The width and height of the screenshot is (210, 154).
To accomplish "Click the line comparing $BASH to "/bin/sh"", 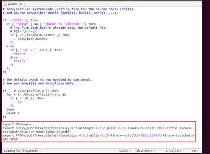I will pos(51,24).
